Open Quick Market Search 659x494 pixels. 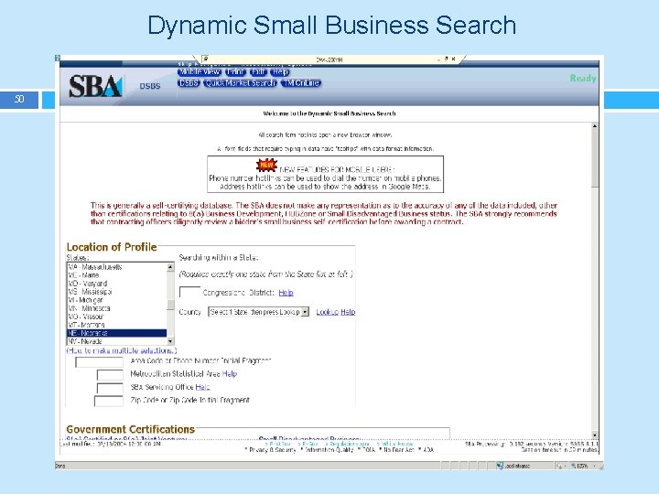click(x=241, y=83)
